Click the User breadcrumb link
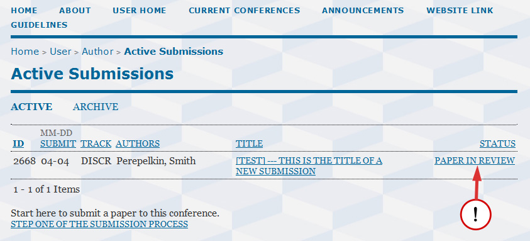This screenshot has height=241, width=530. click(60, 52)
